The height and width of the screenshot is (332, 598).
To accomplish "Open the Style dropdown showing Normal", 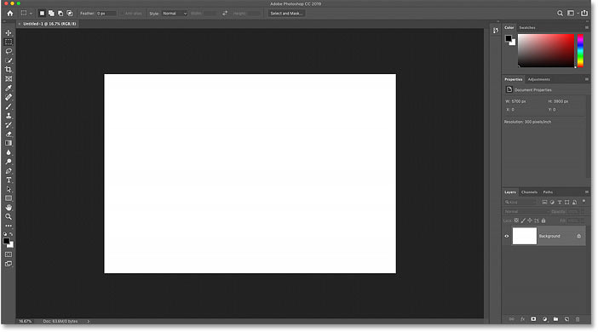I will pos(175,14).
